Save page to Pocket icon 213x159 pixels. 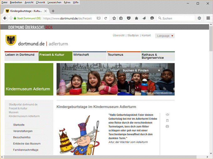(129, 18)
